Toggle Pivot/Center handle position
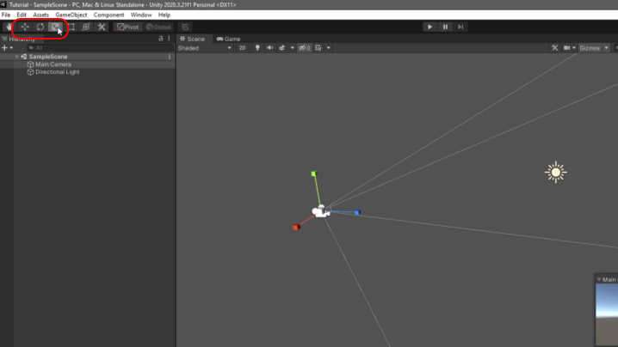Viewport: 618px width, 347px height. [x=127, y=27]
